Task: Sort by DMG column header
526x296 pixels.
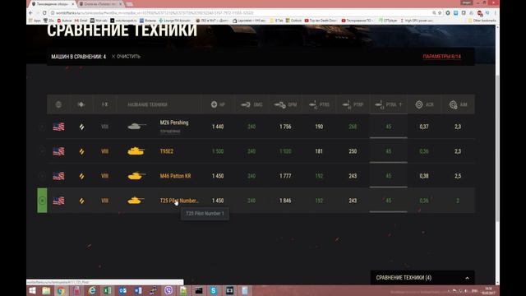Action: coord(251,104)
